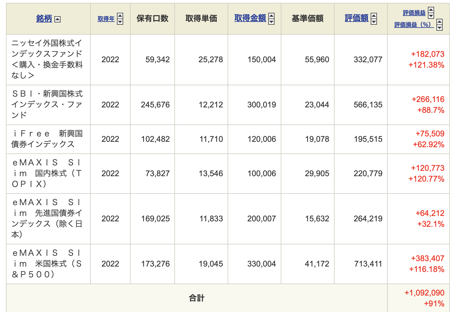Click the 評価損益 header link

[x=414, y=13]
